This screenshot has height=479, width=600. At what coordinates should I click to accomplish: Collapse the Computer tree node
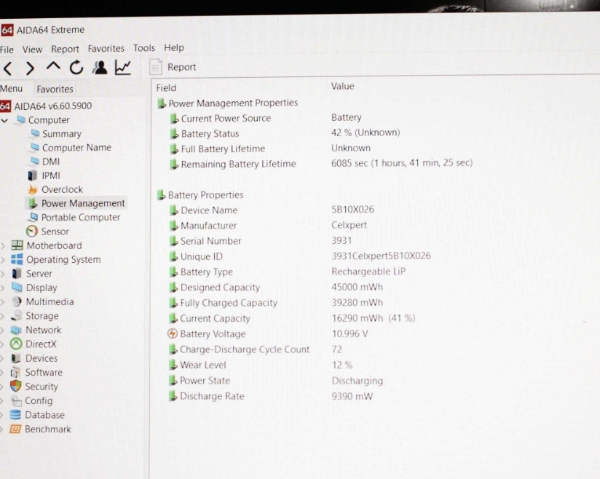click(5, 120)
